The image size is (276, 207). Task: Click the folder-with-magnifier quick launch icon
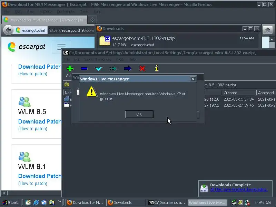[52, 203]
